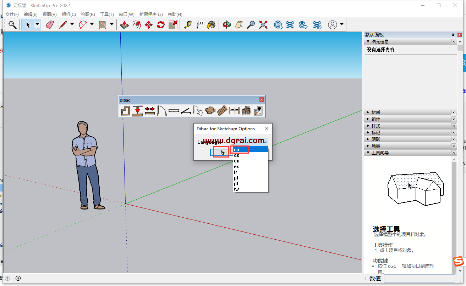Click the Zoom Extents tool

(x=263, y=25)
